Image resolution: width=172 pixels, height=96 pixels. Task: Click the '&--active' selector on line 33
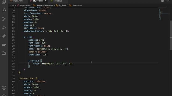pos(34,61)
